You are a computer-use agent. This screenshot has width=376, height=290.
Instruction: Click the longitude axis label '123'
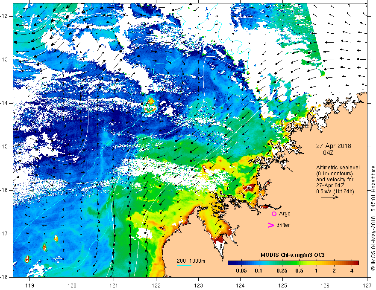[x=198, y=285]
